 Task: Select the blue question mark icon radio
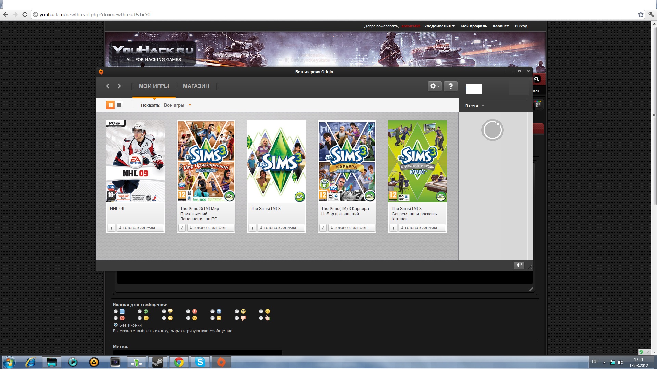[x=212, y=311]
